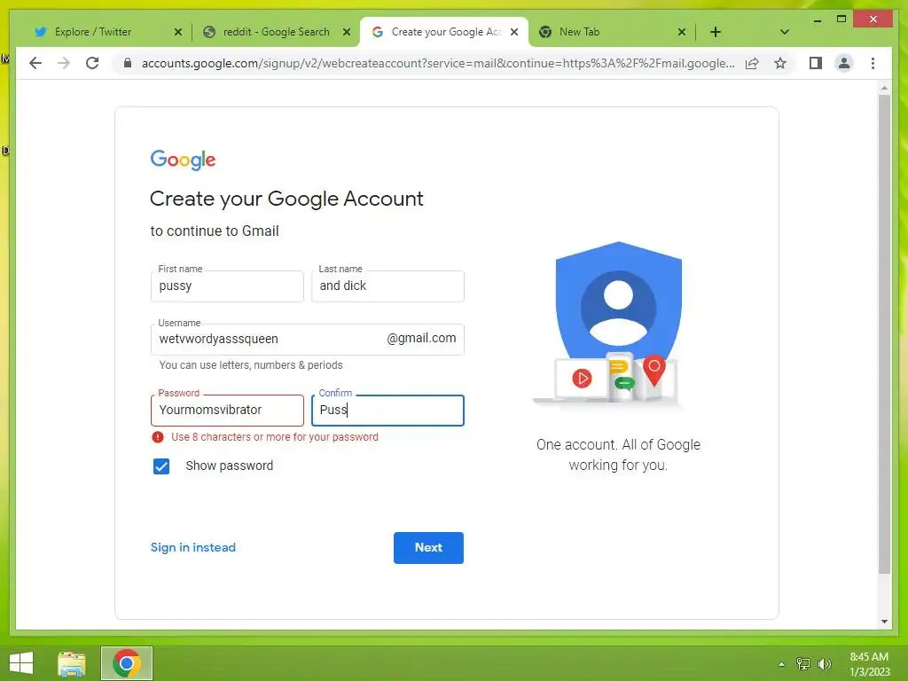Expand the tab search chevron
Screen dimensions: 908x681
784,32
